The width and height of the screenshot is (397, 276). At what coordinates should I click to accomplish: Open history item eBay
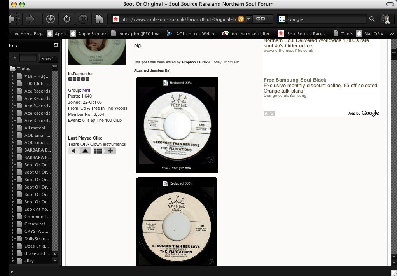26,261
